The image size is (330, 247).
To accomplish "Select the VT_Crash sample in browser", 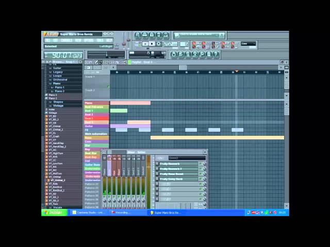I will coord(54,136).
